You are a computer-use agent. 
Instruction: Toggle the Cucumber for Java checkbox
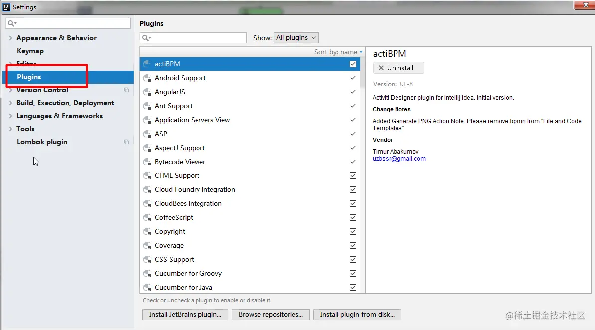[353, 288]
